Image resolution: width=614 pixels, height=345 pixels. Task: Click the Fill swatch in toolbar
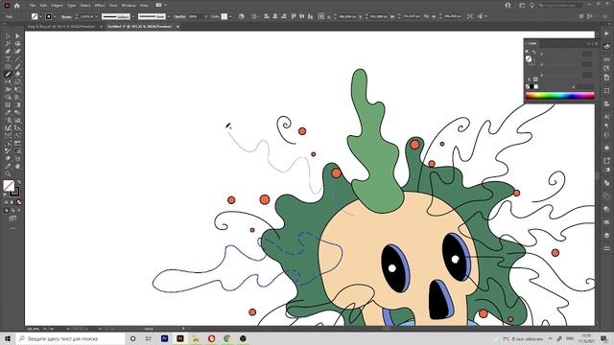(x=9, y=185)
